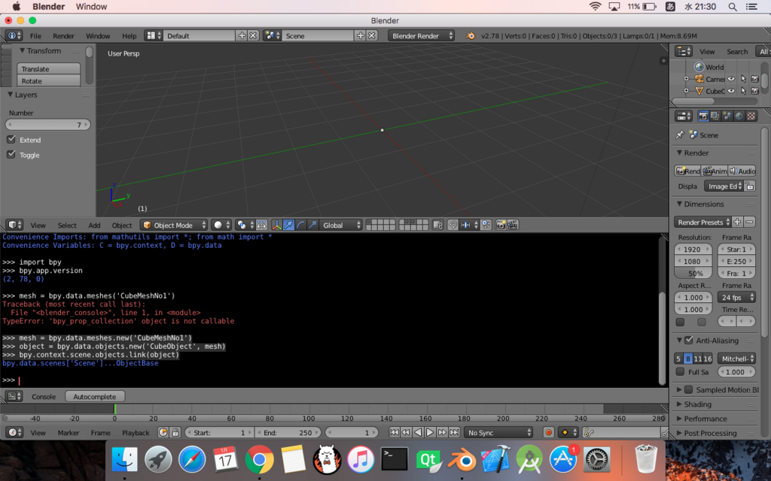The height and width of the screenshot is (481, 771).
Task: Open the pivot point selector
Action: pyautogui.click(x=245, y=225)
